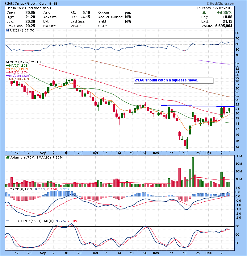This screenshot has width=247, height=256.
Task: Click the Dec label on price chart axis
Action: 208,153
